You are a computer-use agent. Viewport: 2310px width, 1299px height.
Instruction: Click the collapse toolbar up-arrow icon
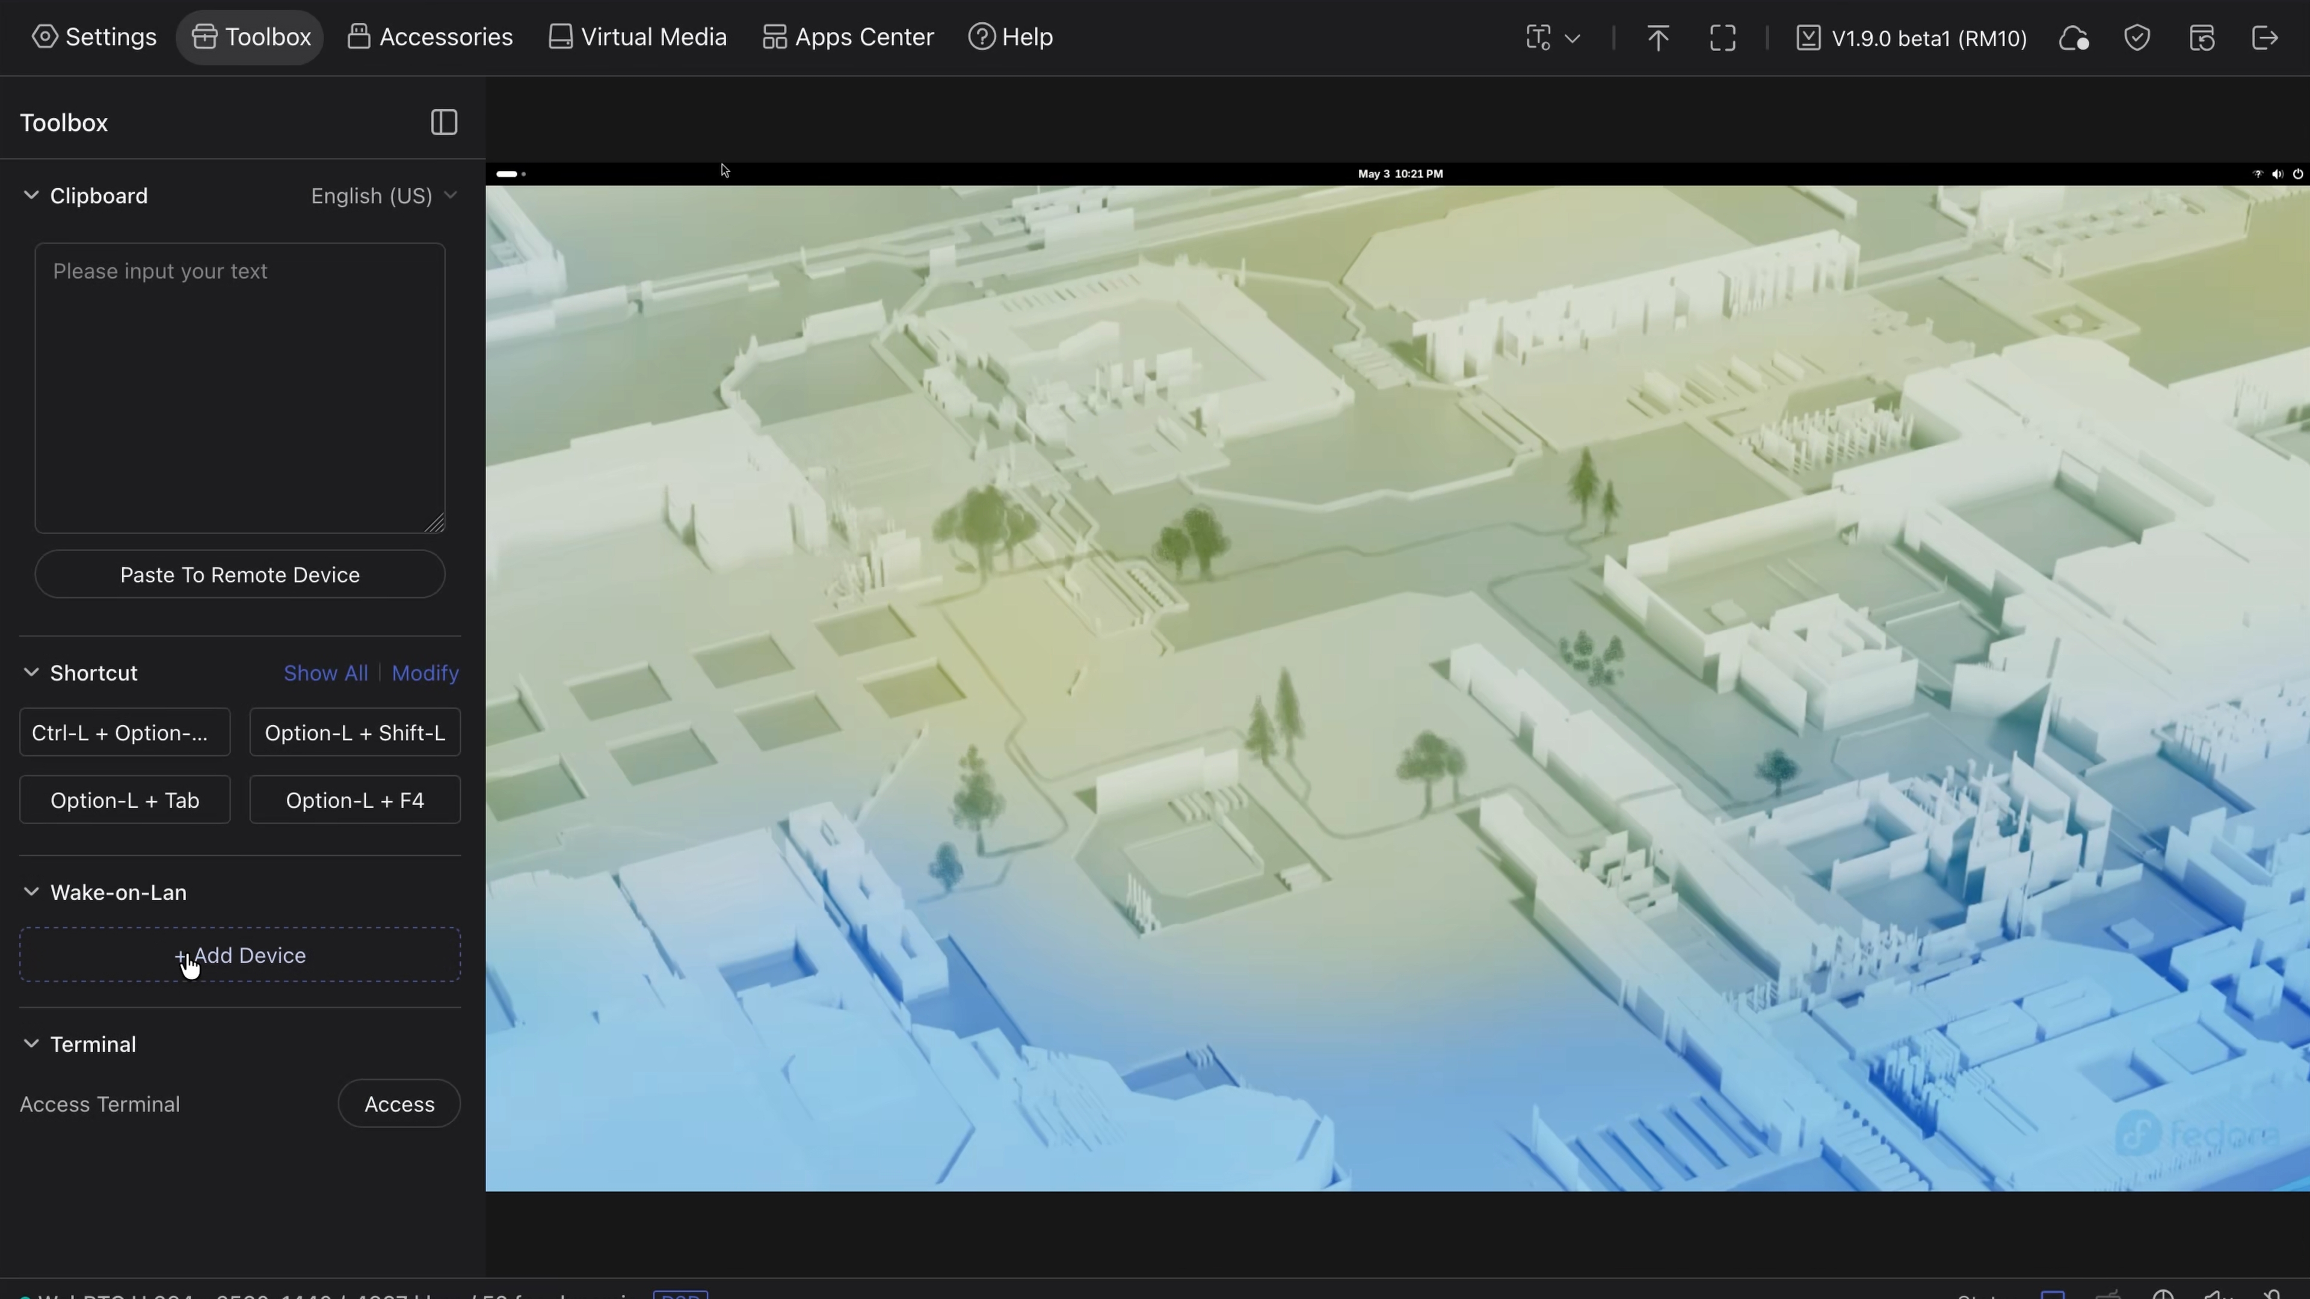(1658, 38)
